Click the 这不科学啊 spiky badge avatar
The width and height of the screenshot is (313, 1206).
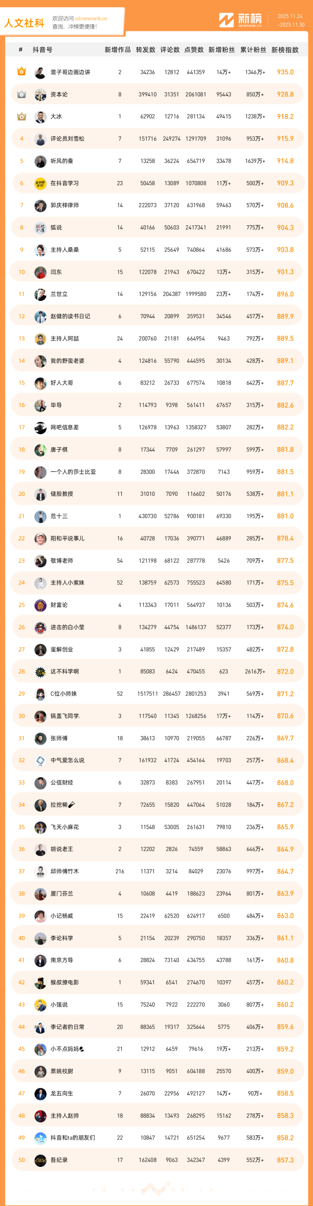click(x=40, y=672)
